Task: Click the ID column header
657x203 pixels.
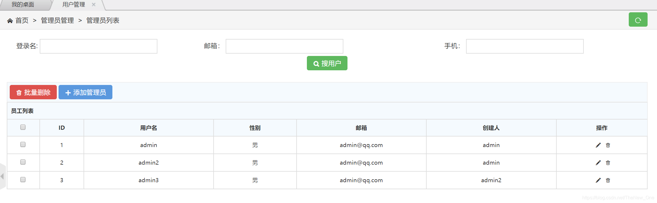Action: (x=62, y=128)
